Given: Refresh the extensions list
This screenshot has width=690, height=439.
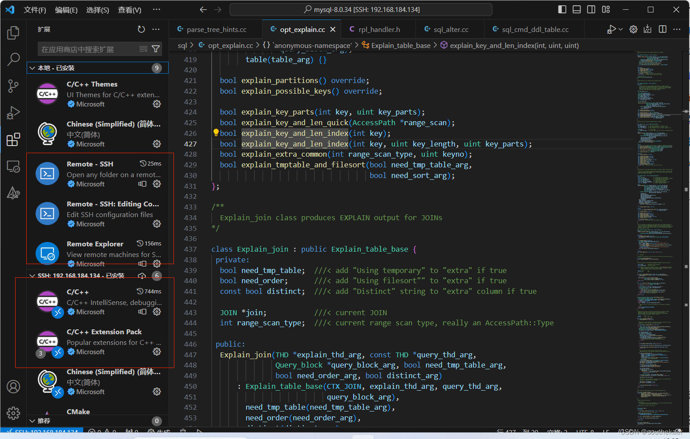Looking at the screenshot, I should click(x=141, y=29).
